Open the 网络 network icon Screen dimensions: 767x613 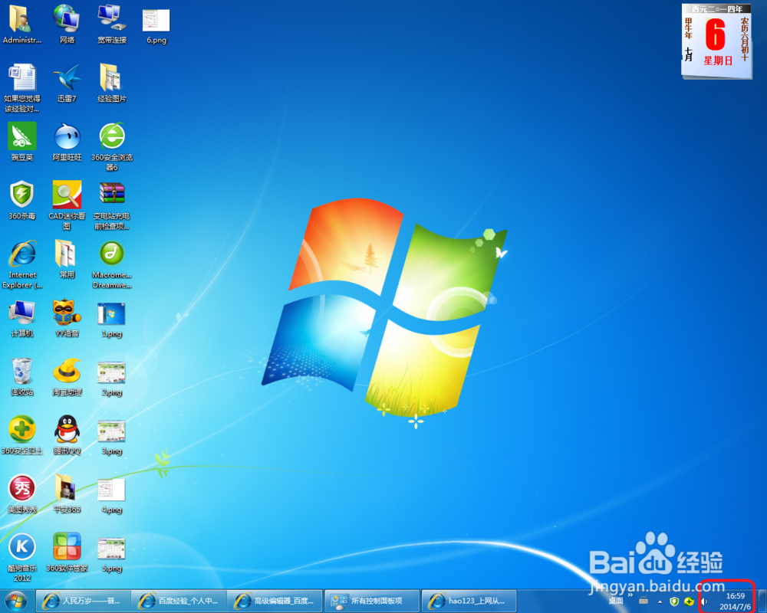coord(67,25)
